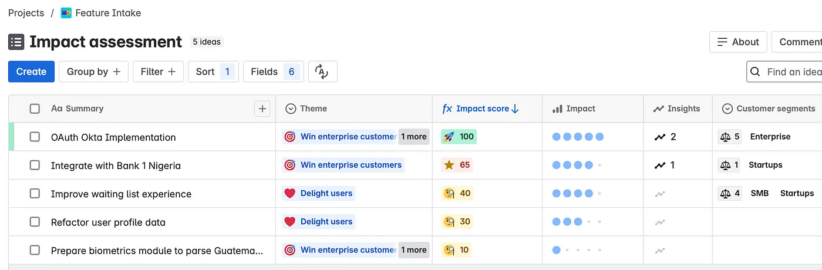The height and width of the screenshot is (270, 822).
Task: Set impact dots for Refactor user profile row
Action: coord(578,222)
